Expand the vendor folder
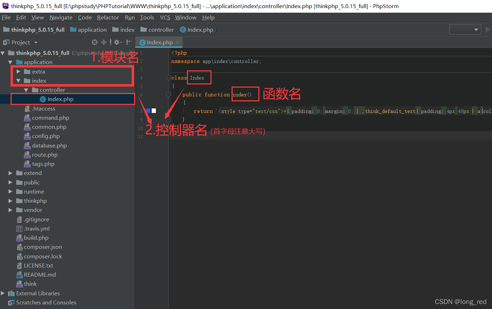Screen dimensions: 492x309 [x=10, y=210]
